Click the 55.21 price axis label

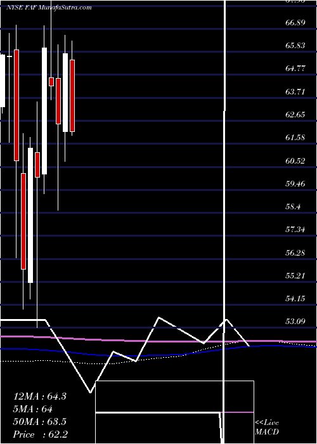(295, 275)
